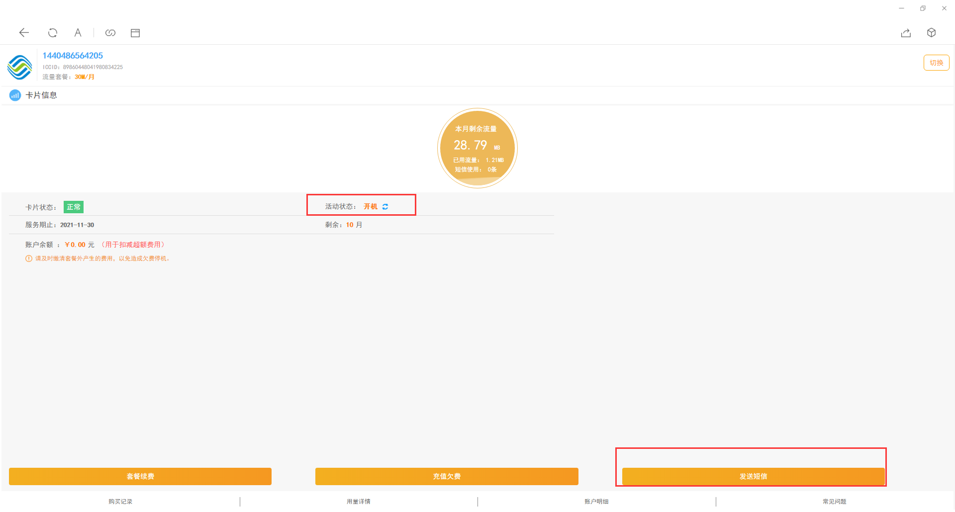Switch to the 账户明细 tab
Image resolution: width=955 pixels, height=512 pixels.
tap(596, 502)
